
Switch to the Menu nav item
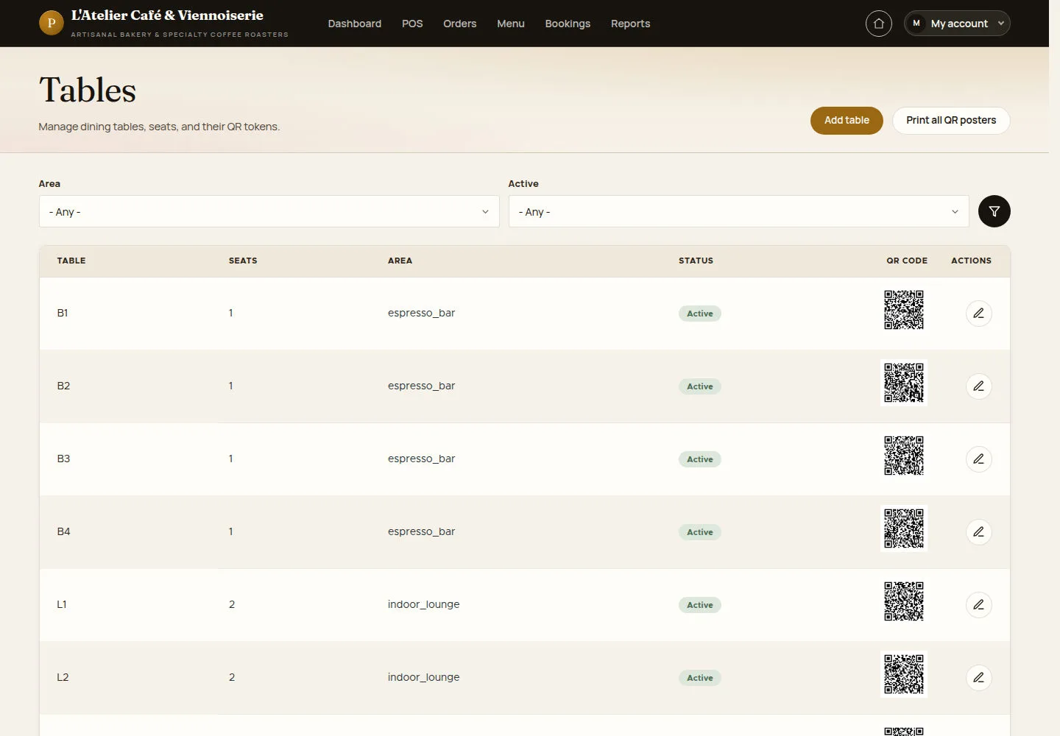pyautogui.click(x=511, y=24)
